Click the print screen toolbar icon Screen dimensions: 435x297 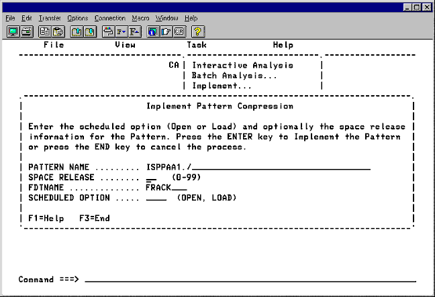click(x=27, y=32)
